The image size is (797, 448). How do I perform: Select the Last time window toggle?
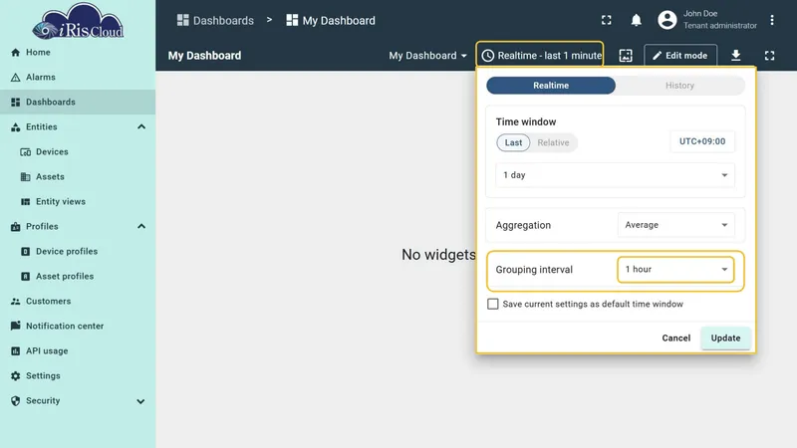[x=513, y=142]
